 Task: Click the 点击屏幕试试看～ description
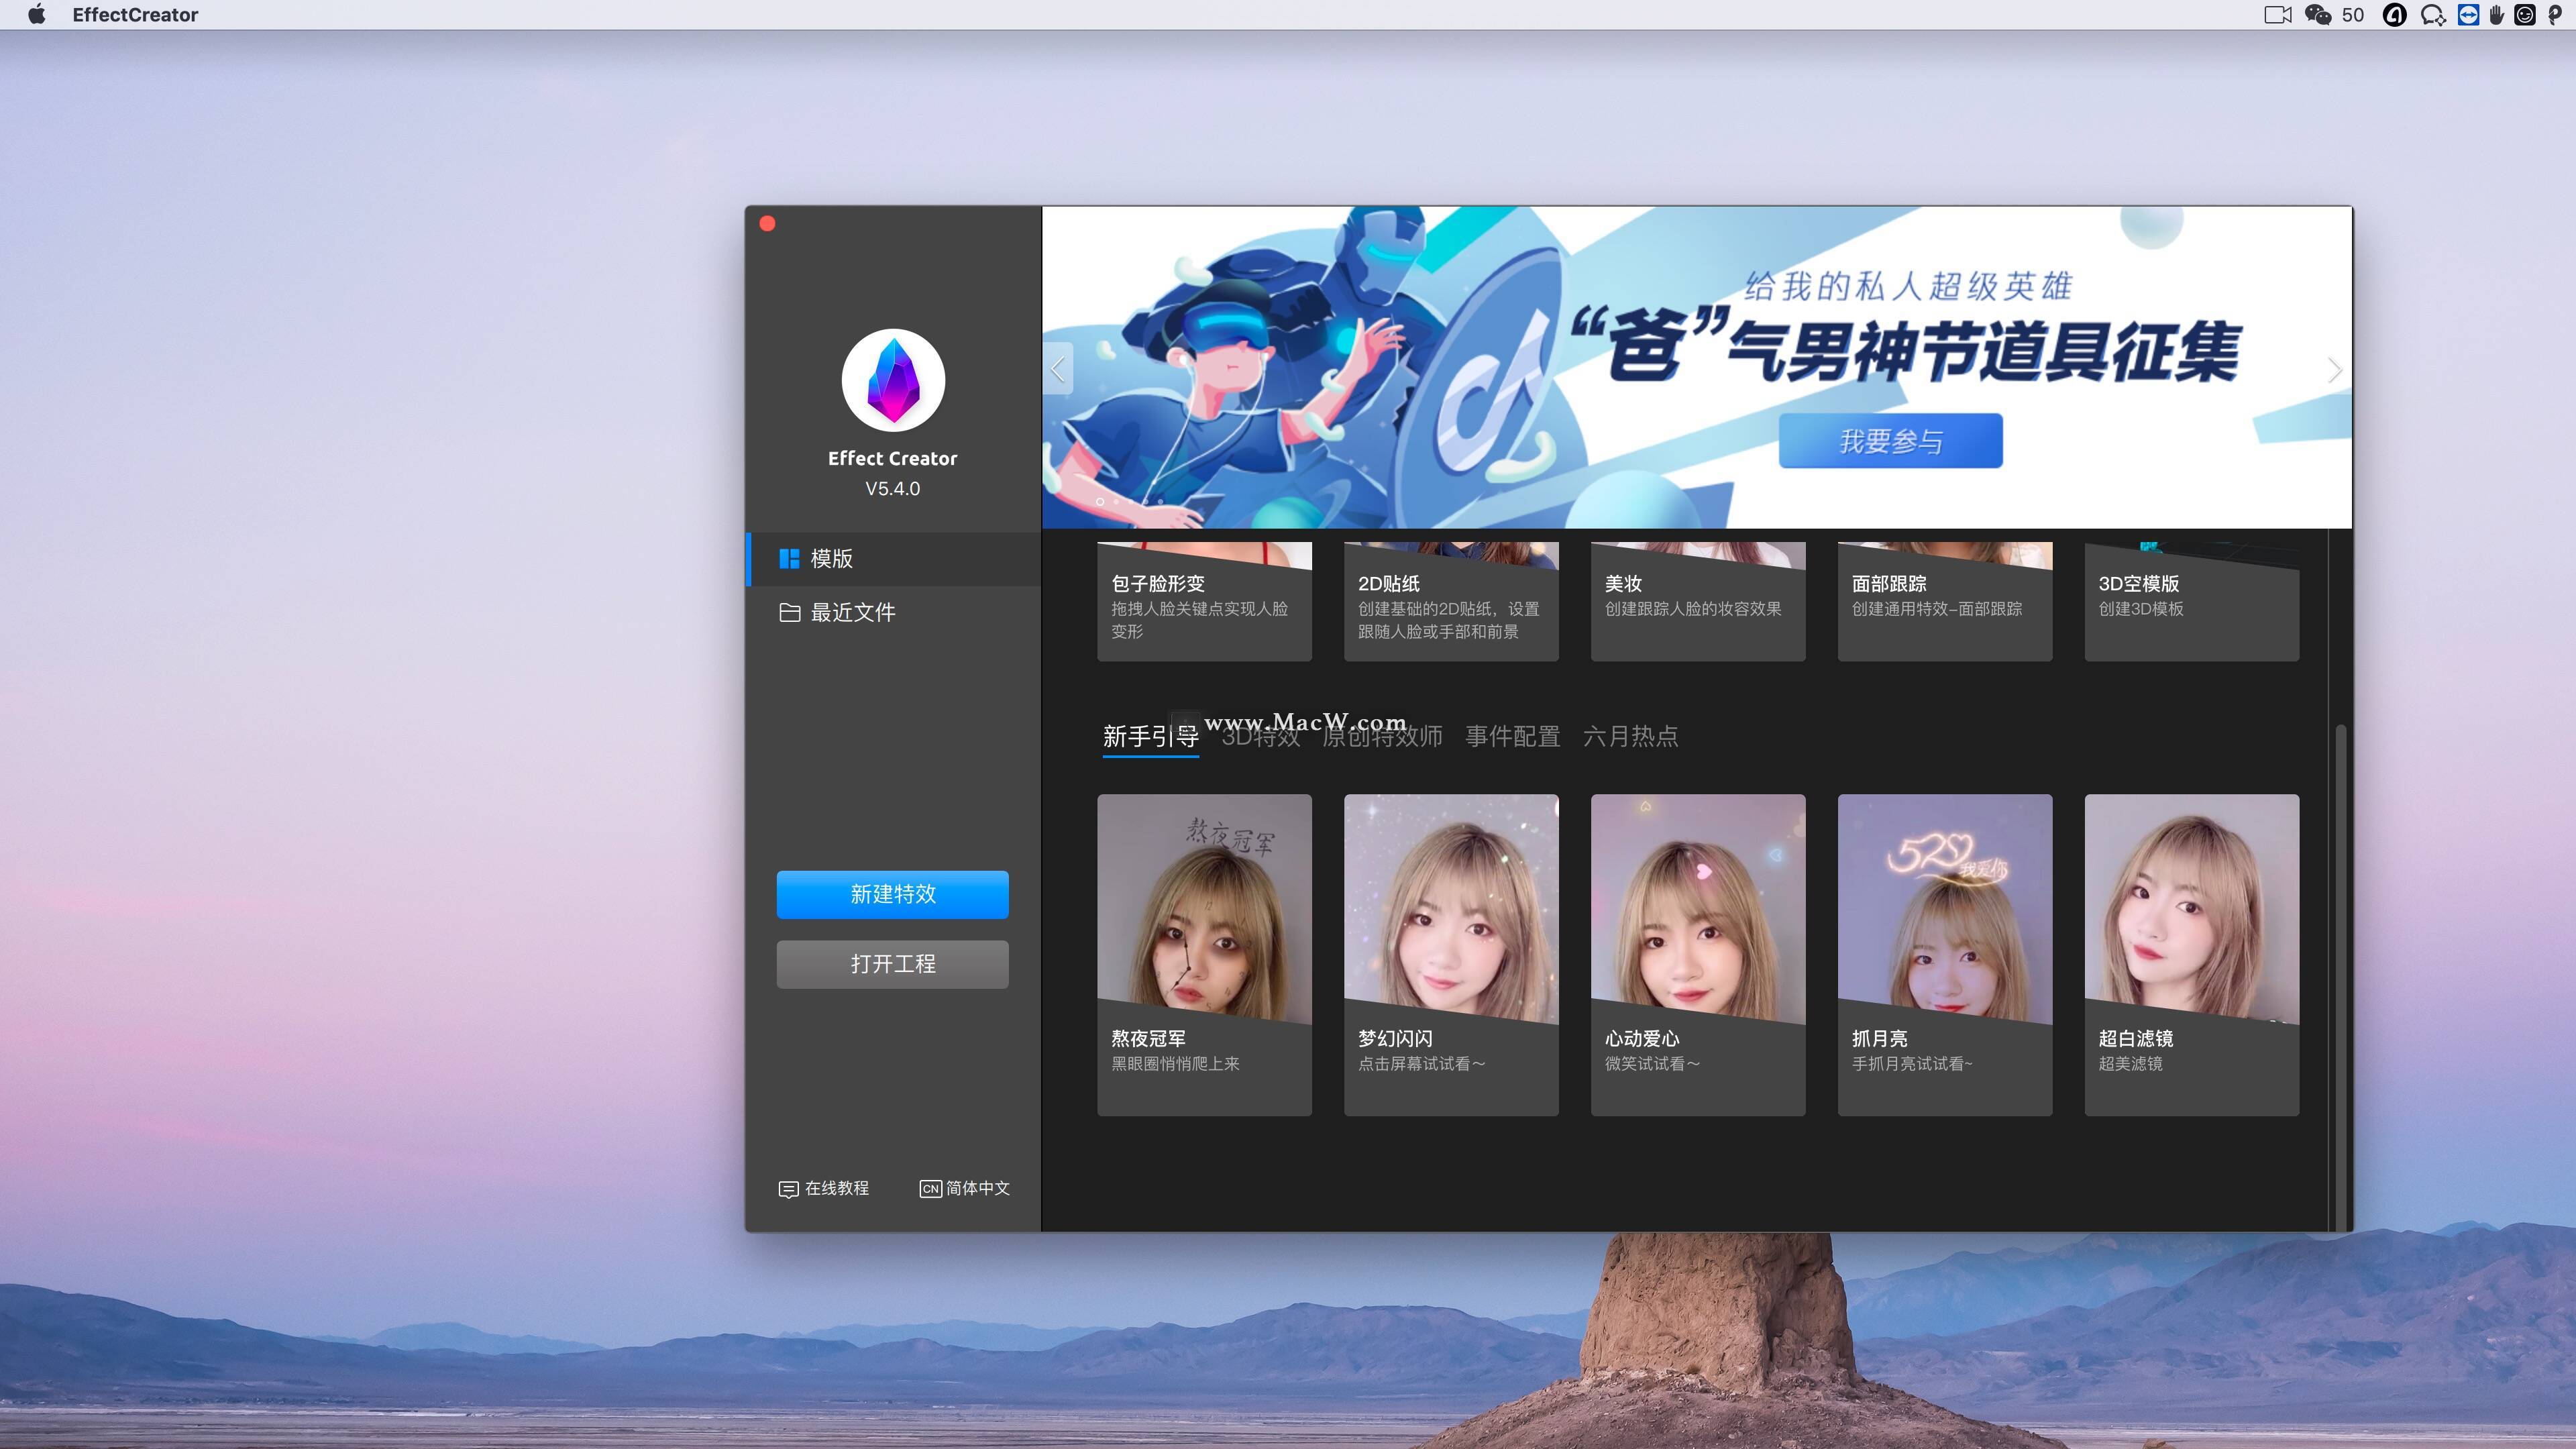(1421, 1064)
